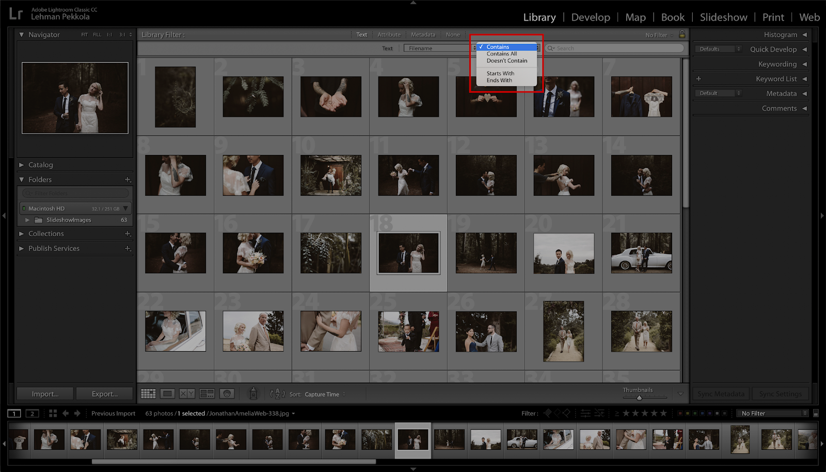Toggle edited photos filter icon
This screenshot has width=826, height=472.
[x=585, y=413]
